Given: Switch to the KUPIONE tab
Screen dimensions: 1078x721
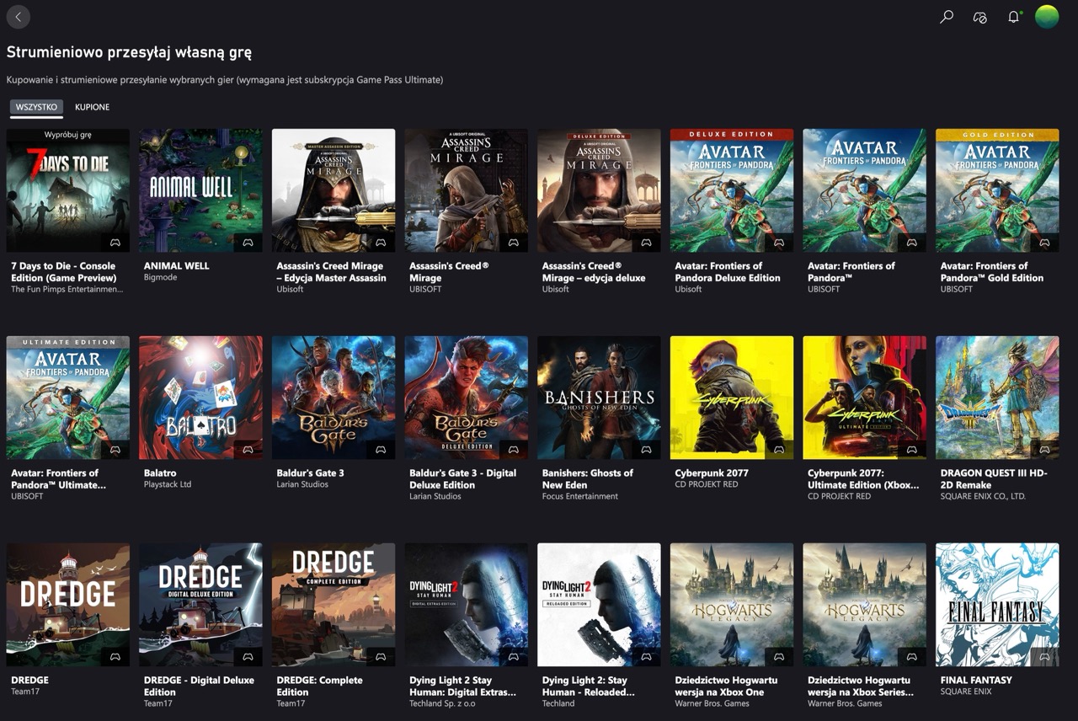Looking at the screenshot, I should pos(92,107).
